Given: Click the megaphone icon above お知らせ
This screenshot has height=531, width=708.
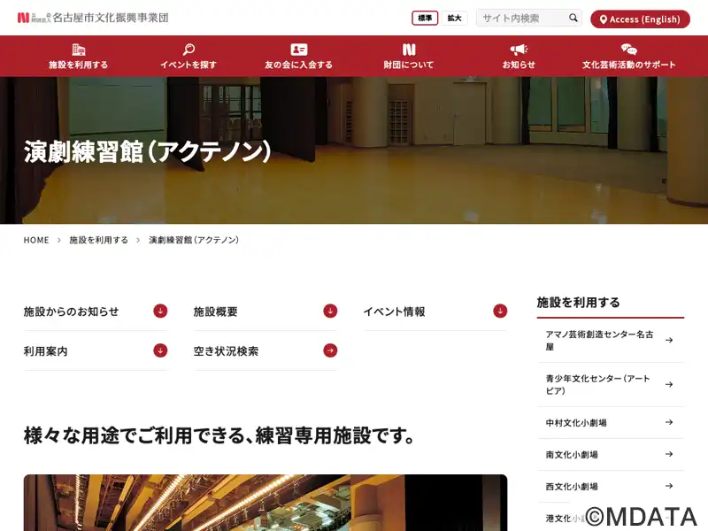Looking at the screenshot, I should coord(519,50).
